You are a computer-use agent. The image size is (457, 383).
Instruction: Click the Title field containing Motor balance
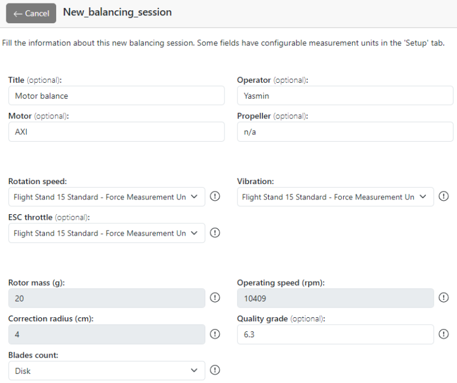(116, 96)
